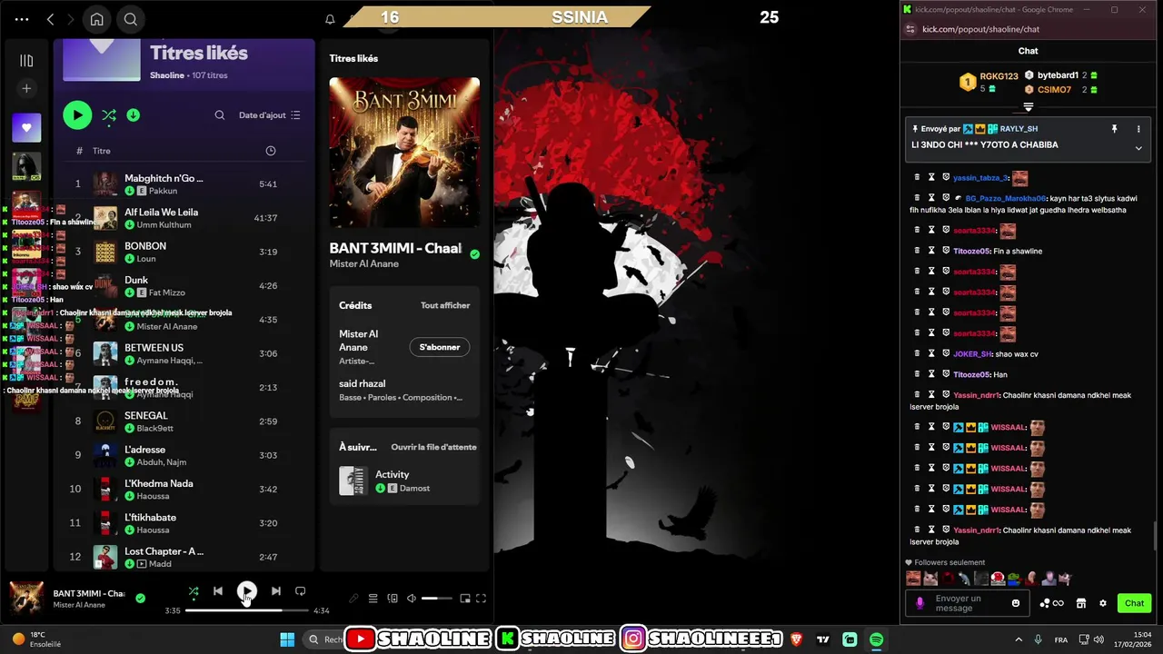Click the song progress bar
Screen dimensions: 1163x654
point(246,610)
